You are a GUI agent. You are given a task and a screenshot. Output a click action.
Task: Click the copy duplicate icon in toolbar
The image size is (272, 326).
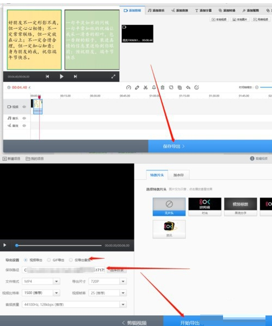[180, 87]
